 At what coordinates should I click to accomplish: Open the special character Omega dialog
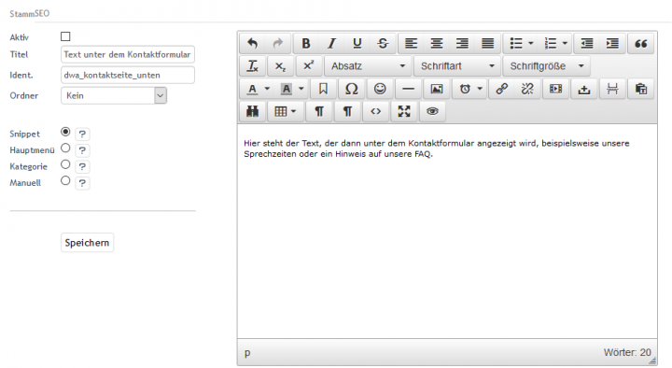point(352,89)
